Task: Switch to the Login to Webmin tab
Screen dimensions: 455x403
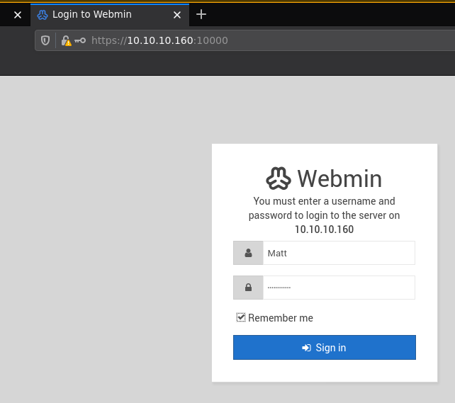Action: pos(99,14)
